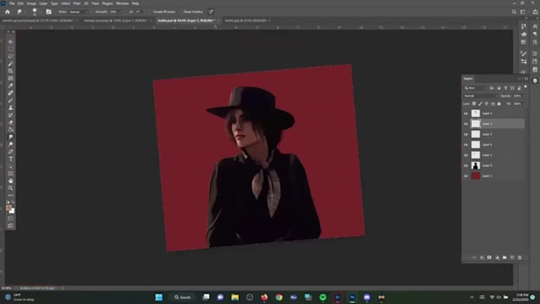The height and width of the screenshot is (304, 540).
Task: Open the File menu
Action: 12,3
